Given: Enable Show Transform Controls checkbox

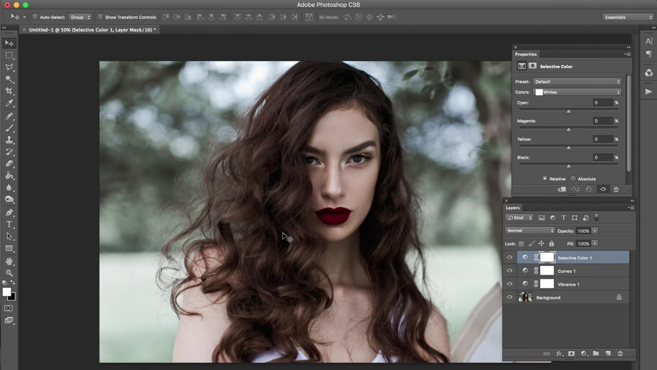Looking at the screenshot, I should (x=100, y=17).
